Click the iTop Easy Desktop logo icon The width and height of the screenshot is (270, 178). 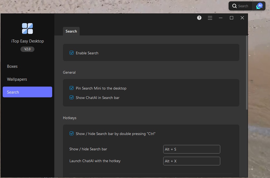(27, 29)
